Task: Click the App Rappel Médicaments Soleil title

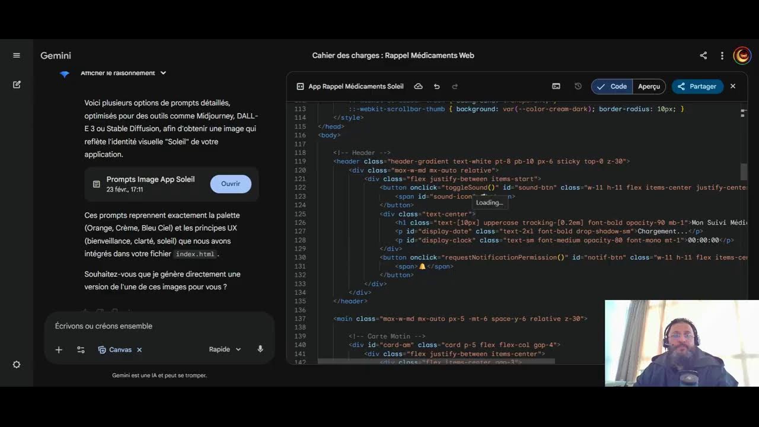Action: [356, 86]
